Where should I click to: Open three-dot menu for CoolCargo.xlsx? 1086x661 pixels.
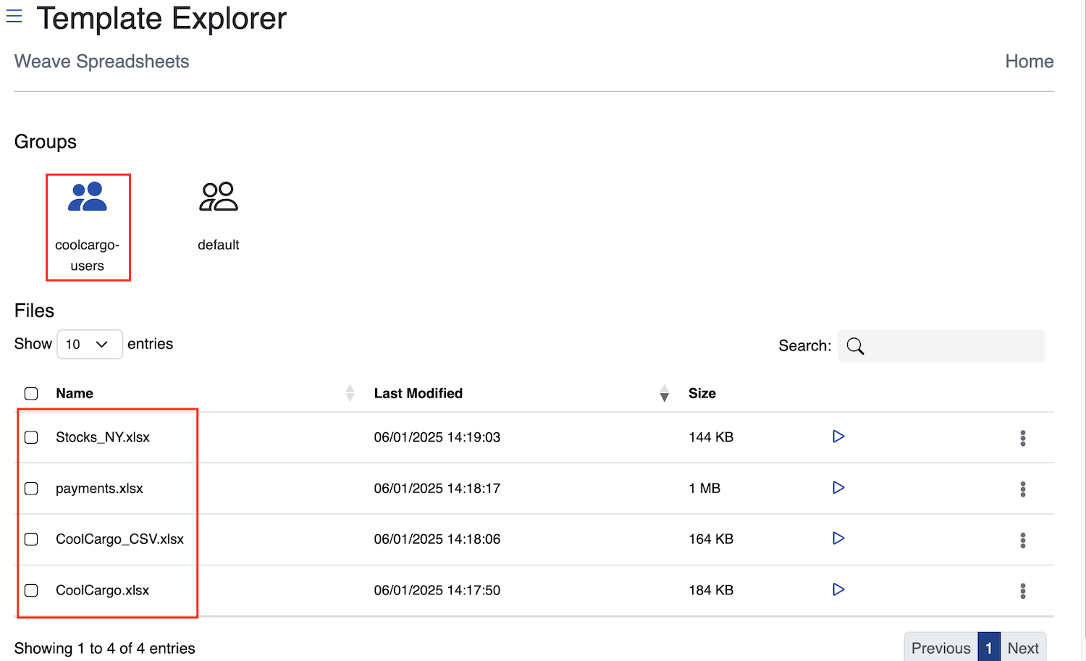pos(1022,591)
